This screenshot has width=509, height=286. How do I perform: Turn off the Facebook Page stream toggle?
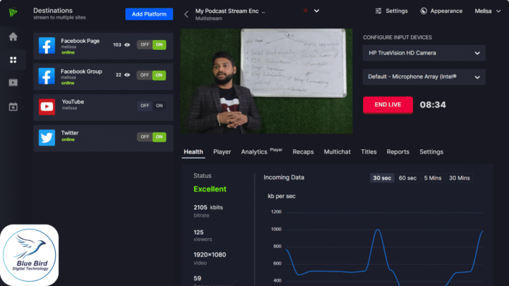pyautogui.click(x=145, y=44)
